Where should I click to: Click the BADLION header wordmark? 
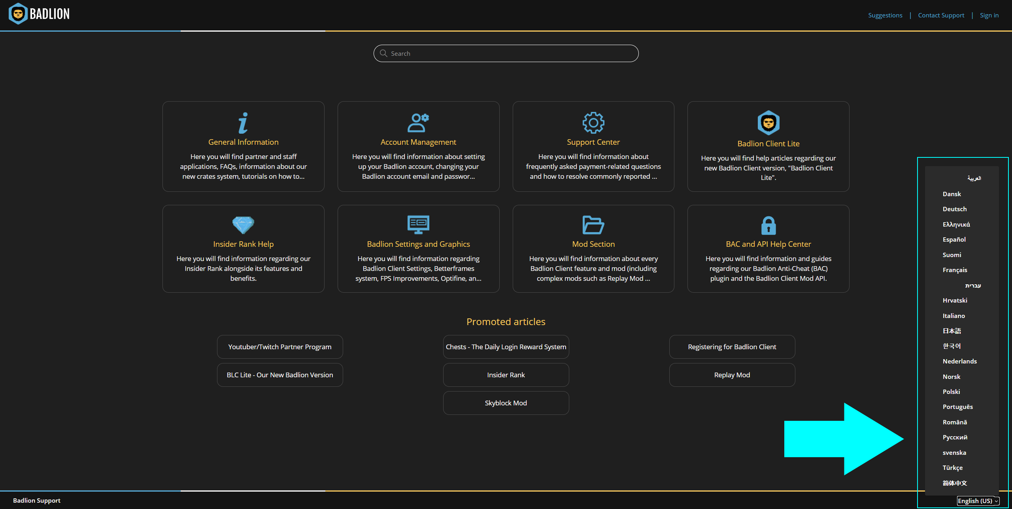click(x=50, y=14)
